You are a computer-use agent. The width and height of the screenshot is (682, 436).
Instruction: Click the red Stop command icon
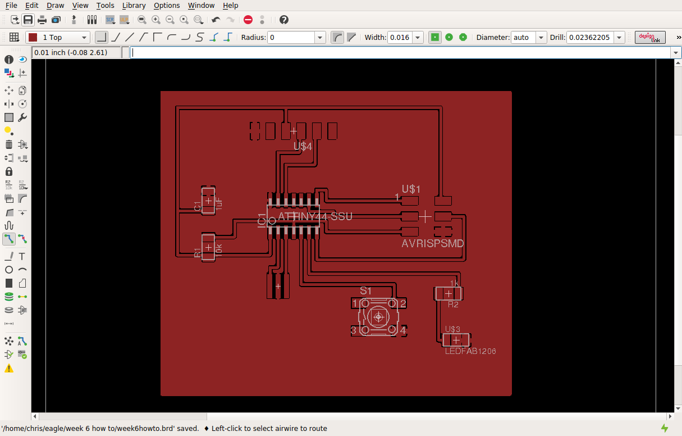tap(248, 20)
